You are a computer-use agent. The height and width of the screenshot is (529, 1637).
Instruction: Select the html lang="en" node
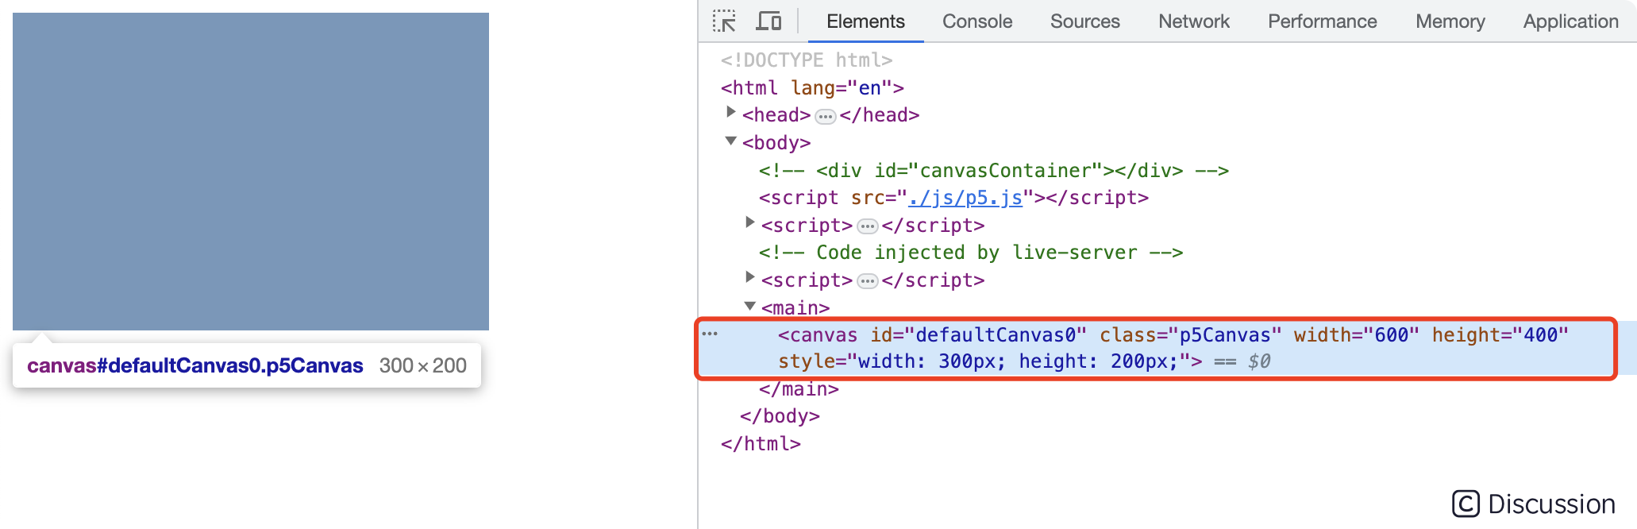[x=812, y=88]
